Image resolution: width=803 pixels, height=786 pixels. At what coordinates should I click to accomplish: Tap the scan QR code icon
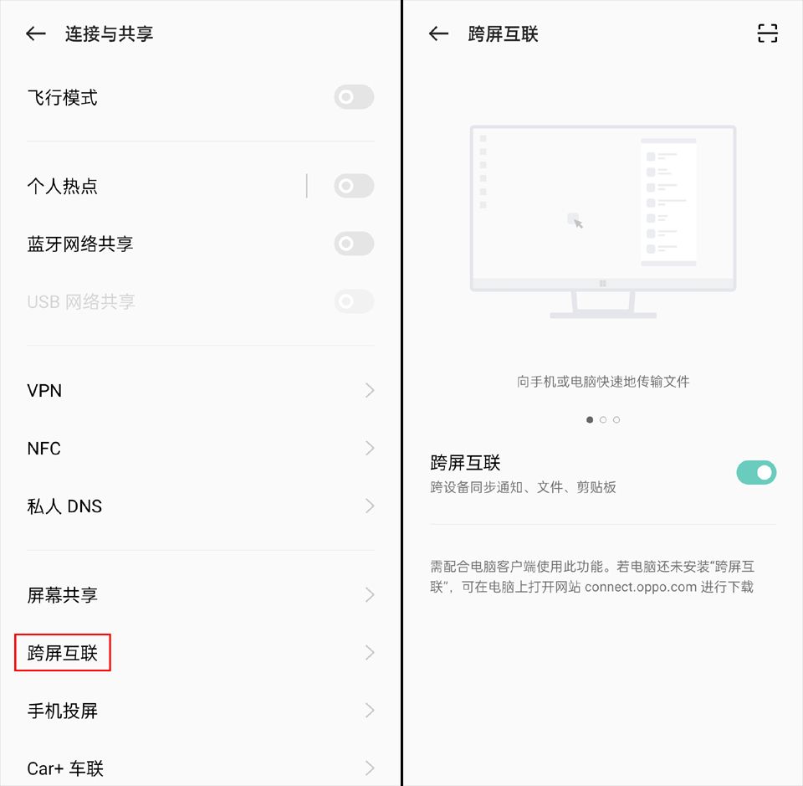767,33
